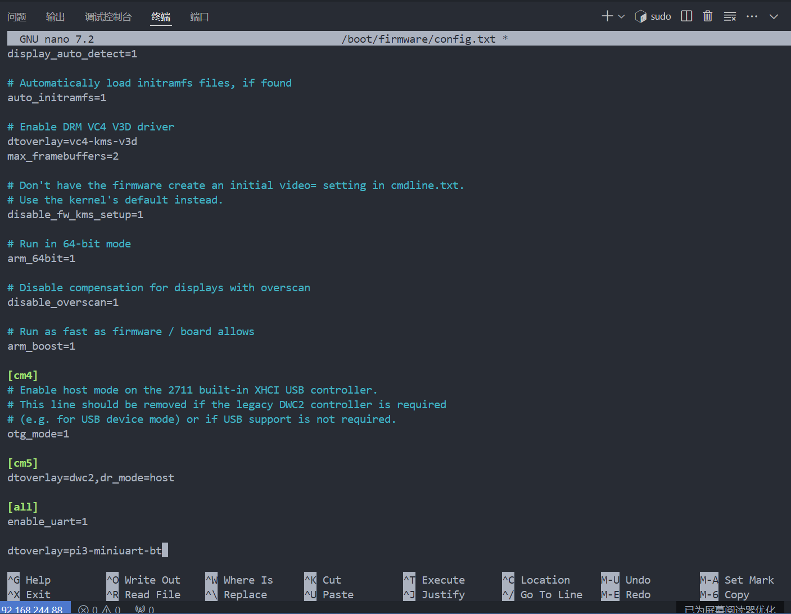Open the 端口 tab
Image resolution: width=791 pixels, height=614 pixels.
[x=199, y=17]
